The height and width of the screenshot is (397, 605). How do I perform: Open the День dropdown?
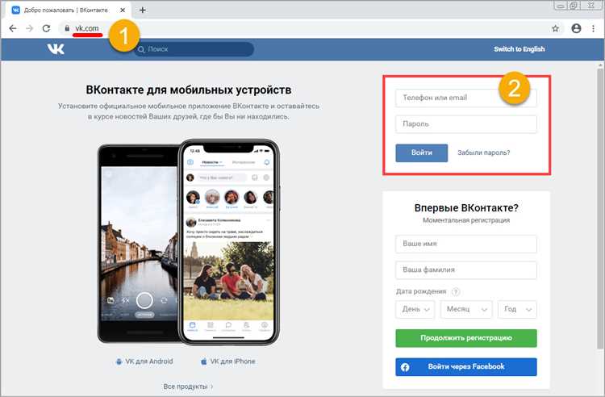click(x=415, y=309)
